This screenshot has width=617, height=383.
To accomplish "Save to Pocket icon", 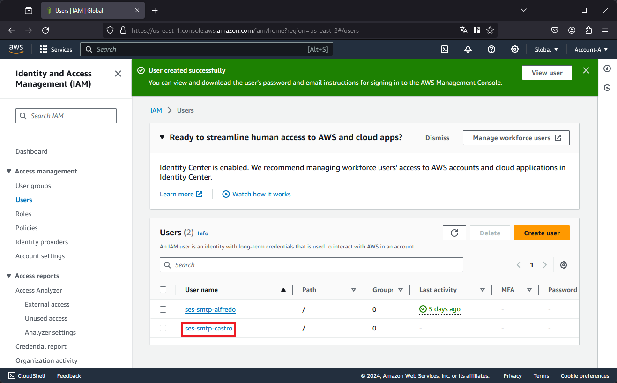I will (x=555, y=30).
